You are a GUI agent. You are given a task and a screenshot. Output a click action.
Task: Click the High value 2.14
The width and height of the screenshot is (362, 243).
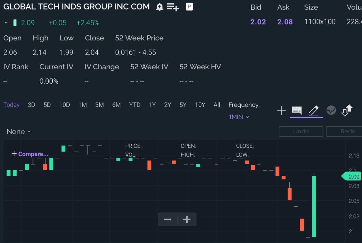(x=40, y=53)
